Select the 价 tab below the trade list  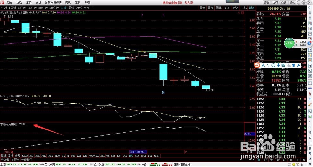click(265, 160)
